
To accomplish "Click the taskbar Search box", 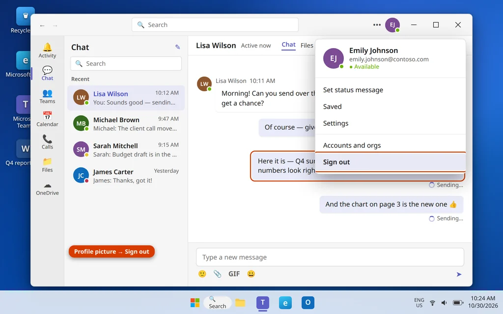I will click(217, 303).
